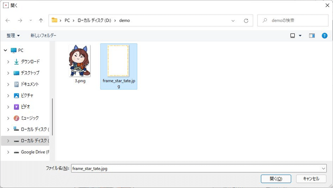Open view options dropdown arrow

(300, 35)
